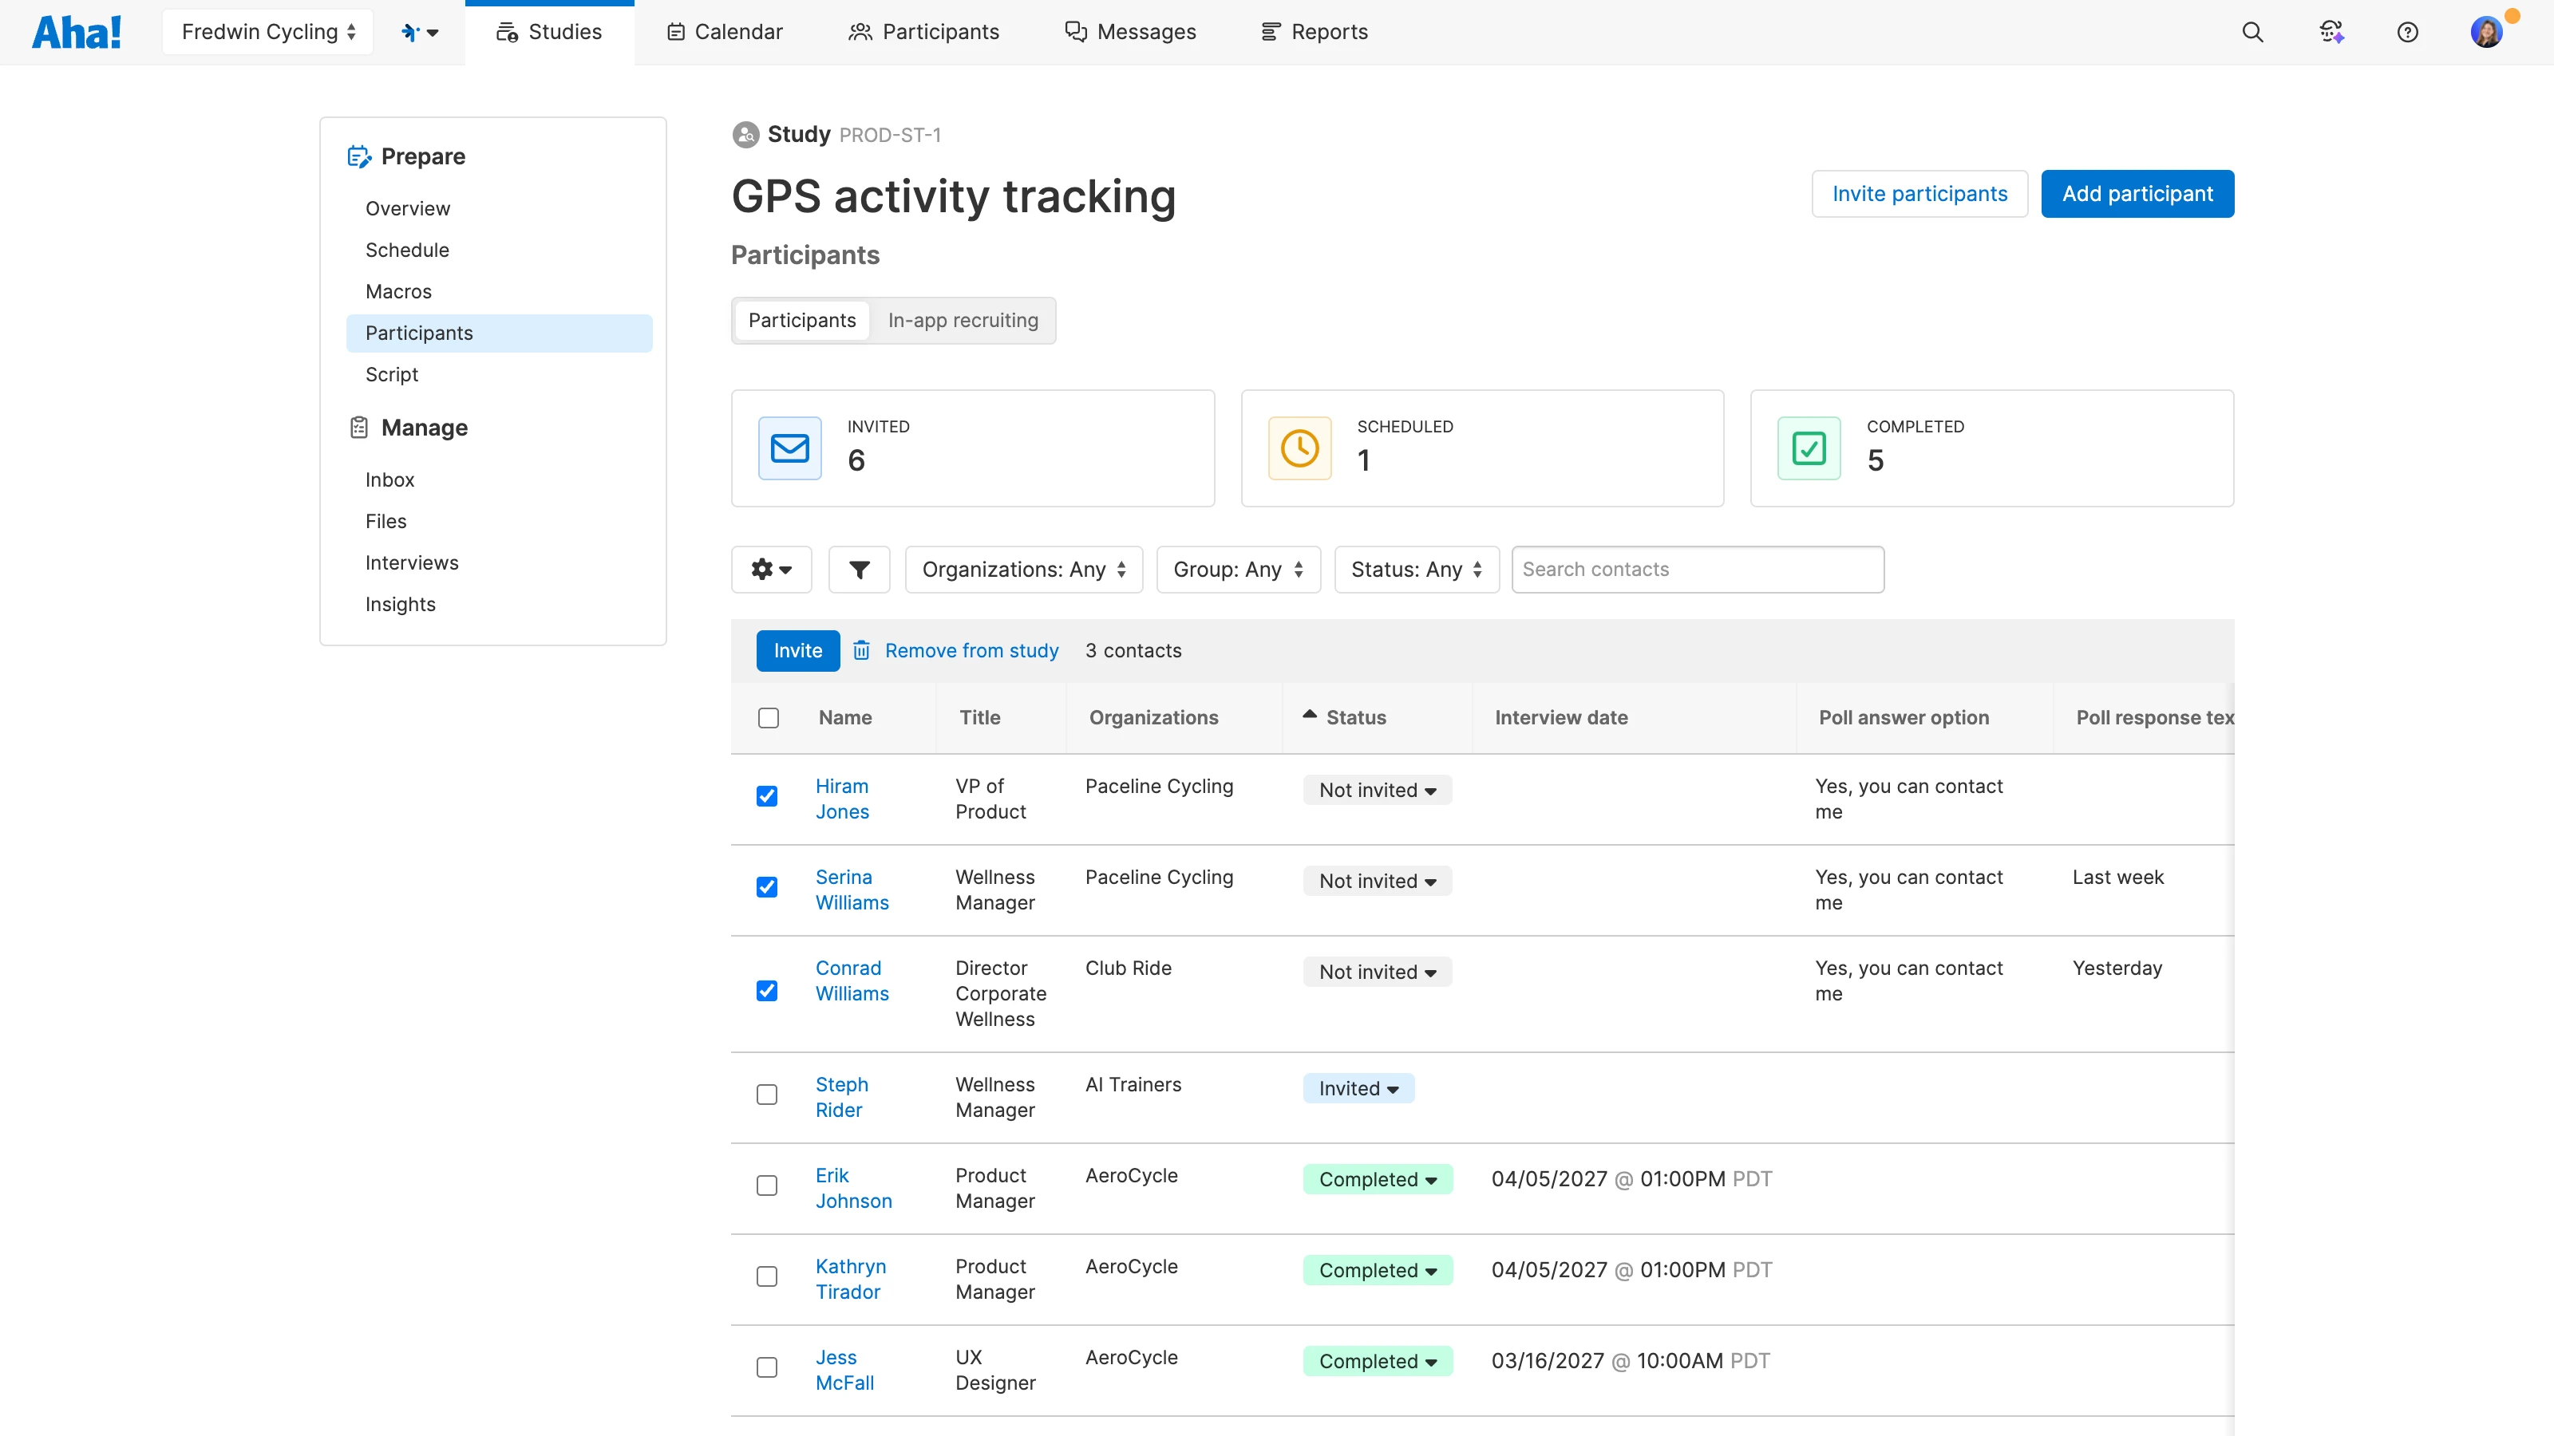Click the Manage clipboard icon
This screenshot has width=2554, height=1436.
point(359,427)
